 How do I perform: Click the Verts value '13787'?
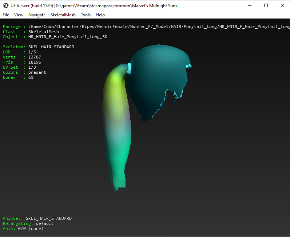[x=35, y=57]
